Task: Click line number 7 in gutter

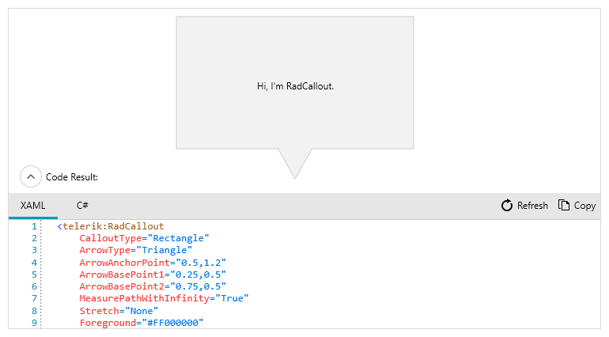Action: (34, 298)
